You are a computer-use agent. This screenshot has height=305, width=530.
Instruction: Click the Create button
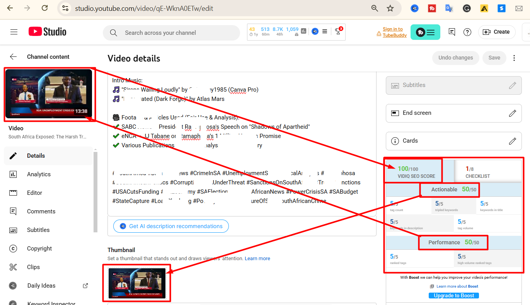tap(497, 32)
